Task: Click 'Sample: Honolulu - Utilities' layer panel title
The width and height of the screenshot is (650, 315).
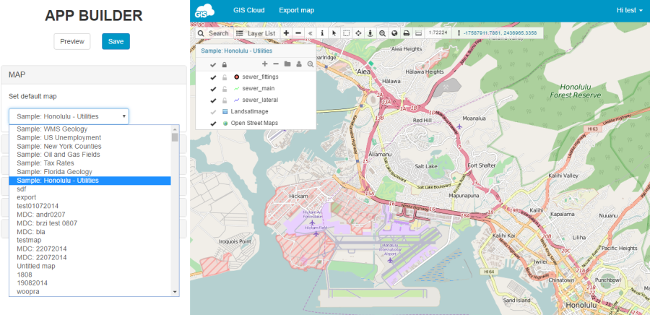Action: click(x=237, y=51)
